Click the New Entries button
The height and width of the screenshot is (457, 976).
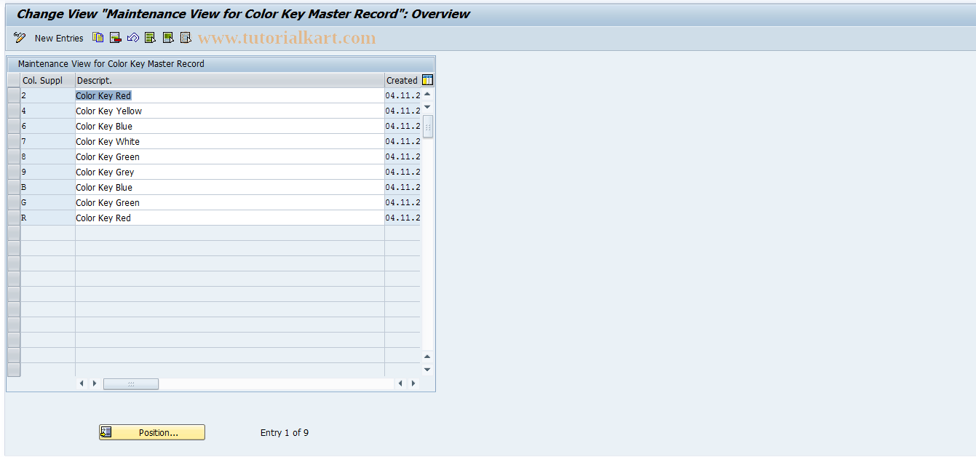click(x=59, y=38)
